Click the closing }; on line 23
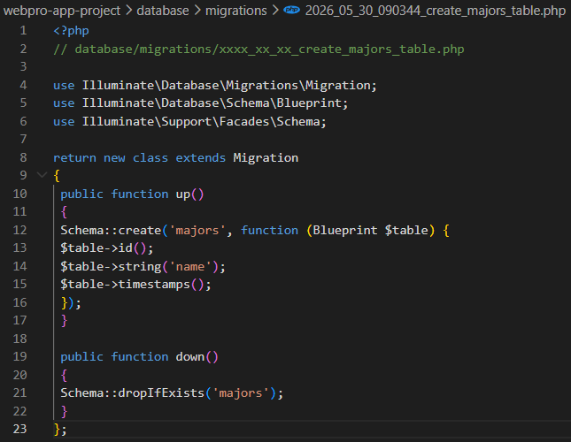 click(x=60, y=430)
